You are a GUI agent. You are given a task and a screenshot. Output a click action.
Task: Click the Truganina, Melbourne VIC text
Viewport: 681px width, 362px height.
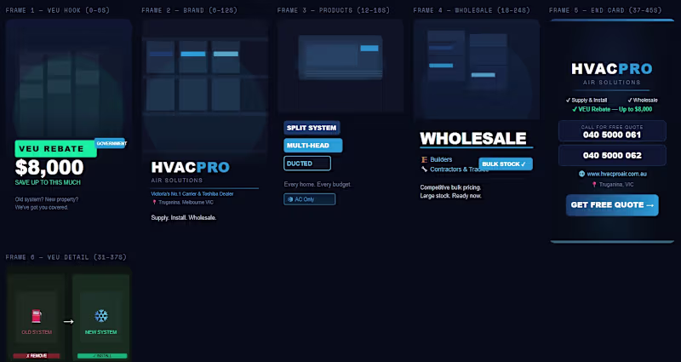pos(186,203)
